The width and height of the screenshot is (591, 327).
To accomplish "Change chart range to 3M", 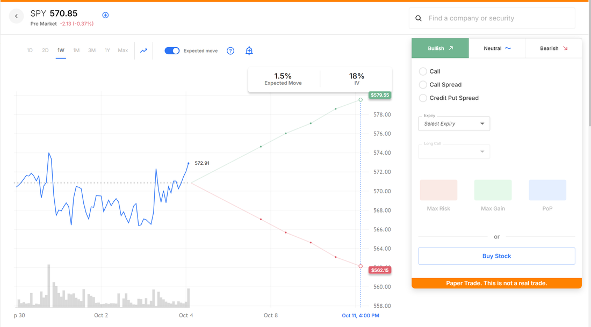I will (92, 50).
